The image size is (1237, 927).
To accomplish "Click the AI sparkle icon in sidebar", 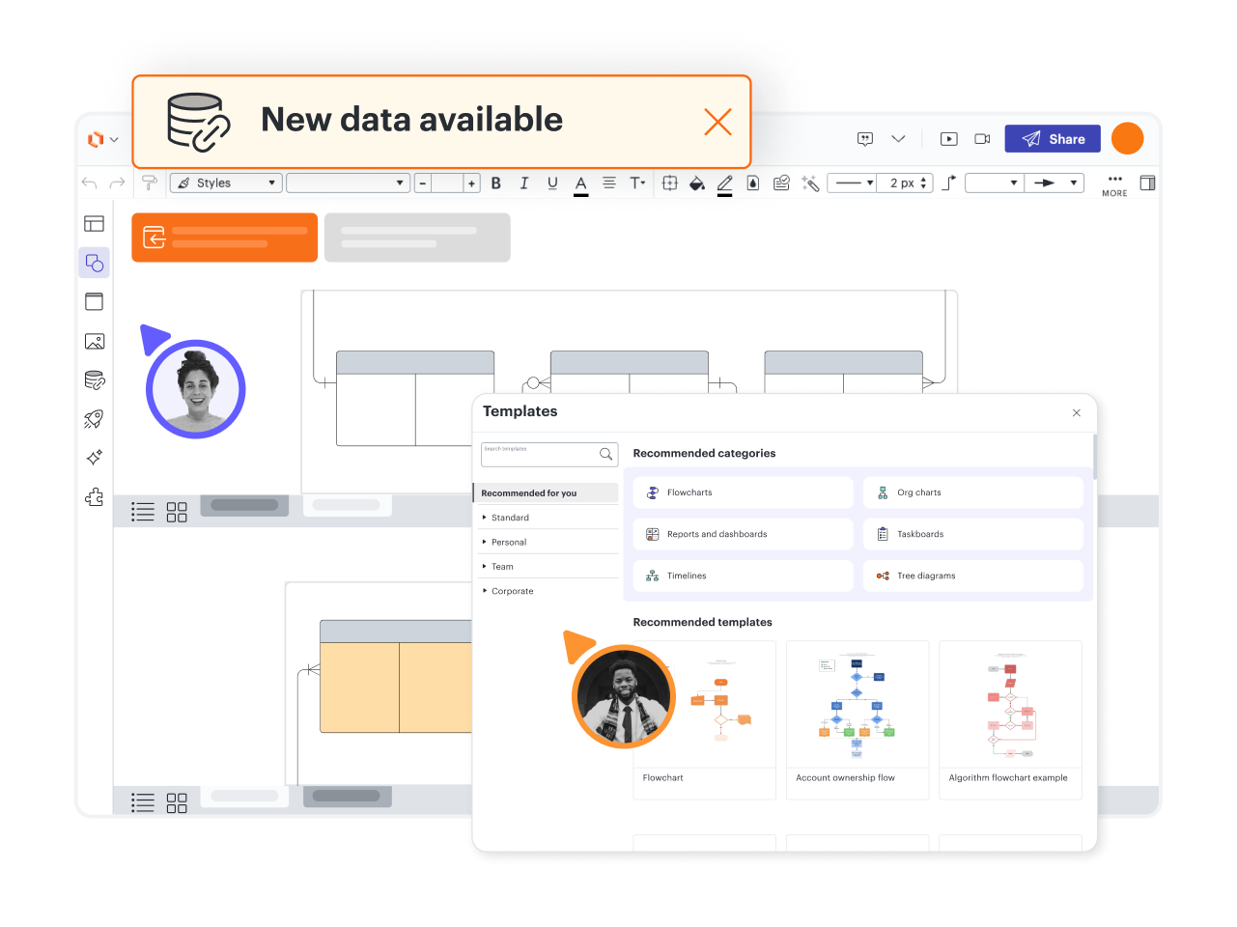I will click(95, 458).
